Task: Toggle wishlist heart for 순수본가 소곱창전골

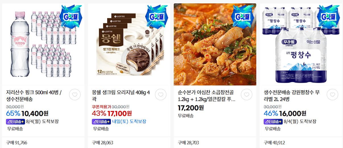Action: pos(247,95)
